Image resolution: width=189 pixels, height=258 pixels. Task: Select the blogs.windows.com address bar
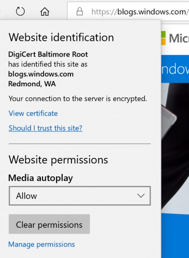(x=128, y=11)
